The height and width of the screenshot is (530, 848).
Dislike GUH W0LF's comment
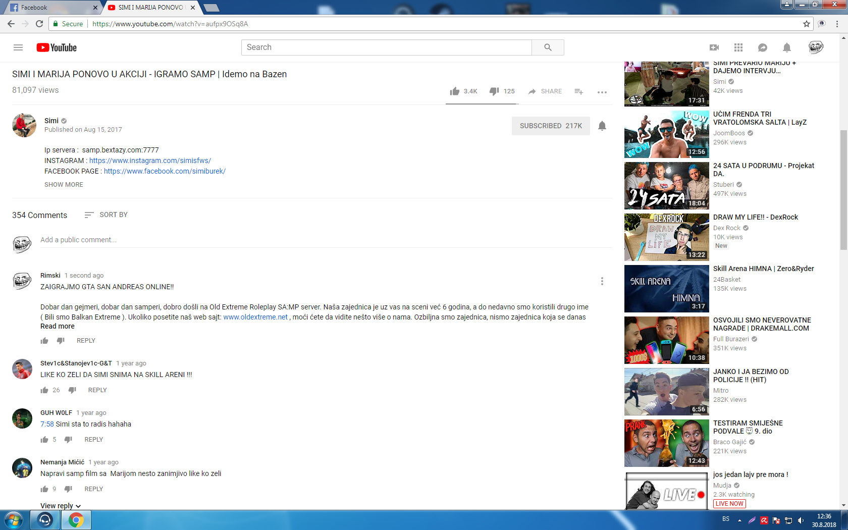tap(69, 440)
